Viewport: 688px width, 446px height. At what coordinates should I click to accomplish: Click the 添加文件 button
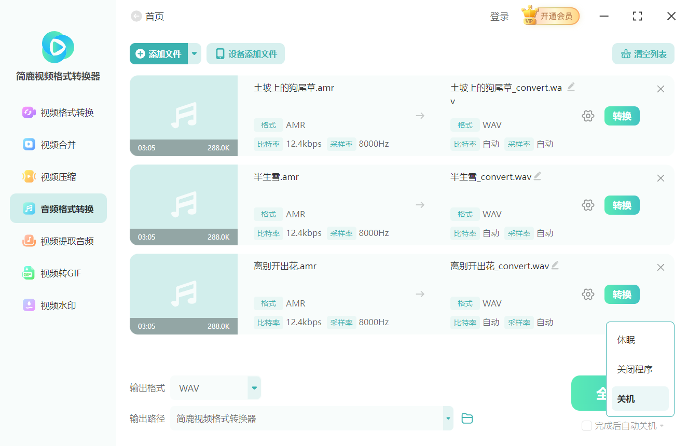(159, 53)
